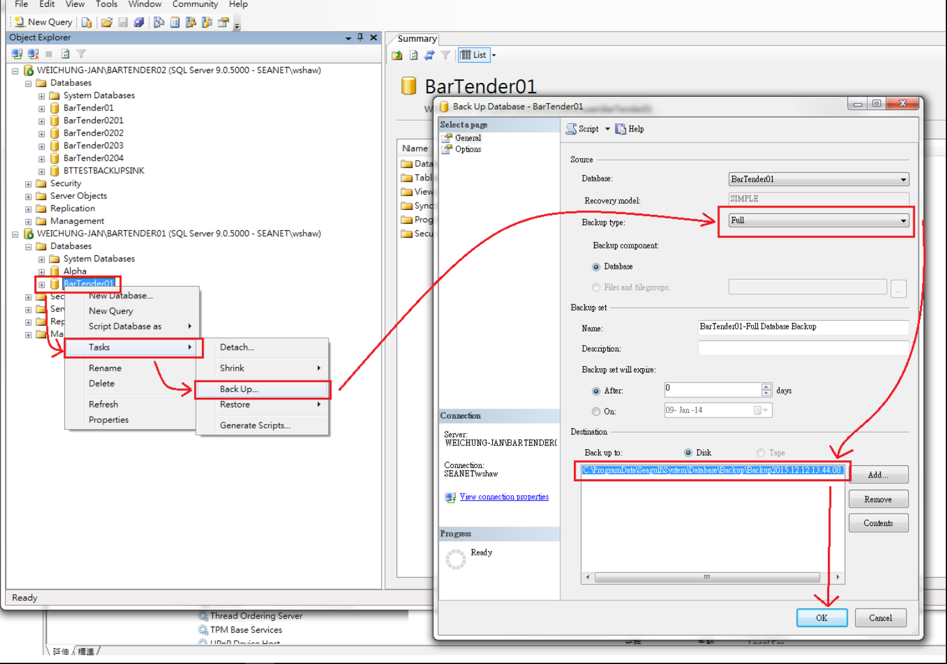Click the Database Engine Query icon beside New Query
The image size is (947, 664).
87,22
